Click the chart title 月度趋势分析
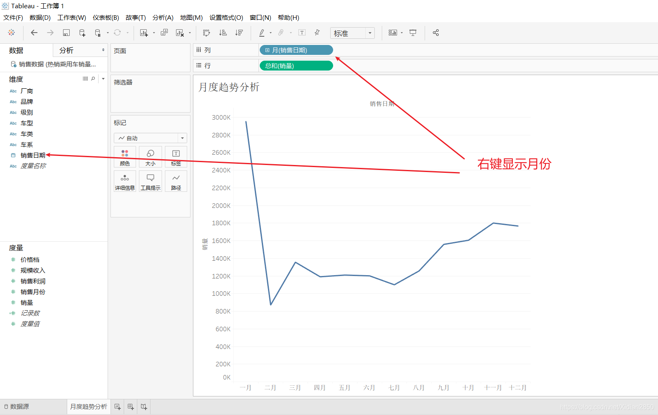Screen dimensions: 658x415 tap(229, 87)
